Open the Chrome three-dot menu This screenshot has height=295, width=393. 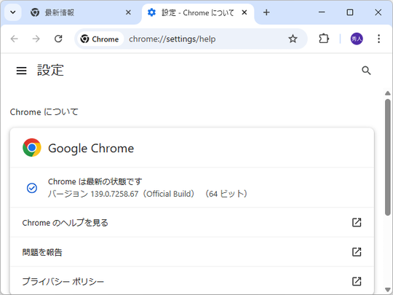pos(378,39)
